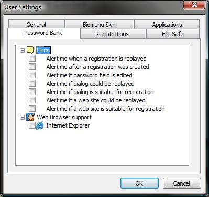Confirm settings with the OK button
Image resolution: width=209 pixels, height=197 pixels.
(139, 183)
